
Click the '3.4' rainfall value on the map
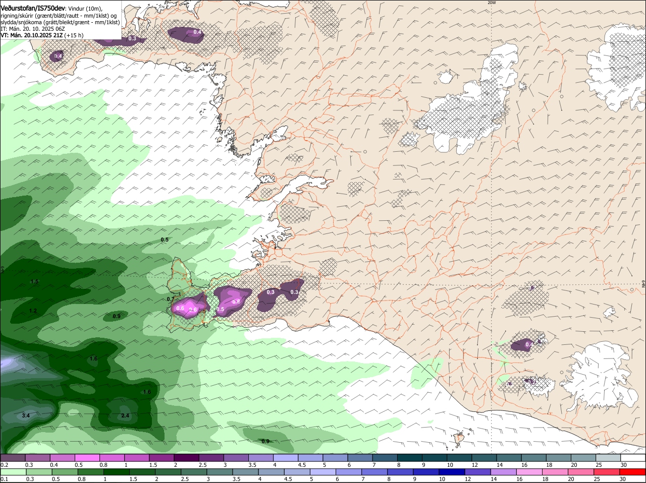click(26, 415)
